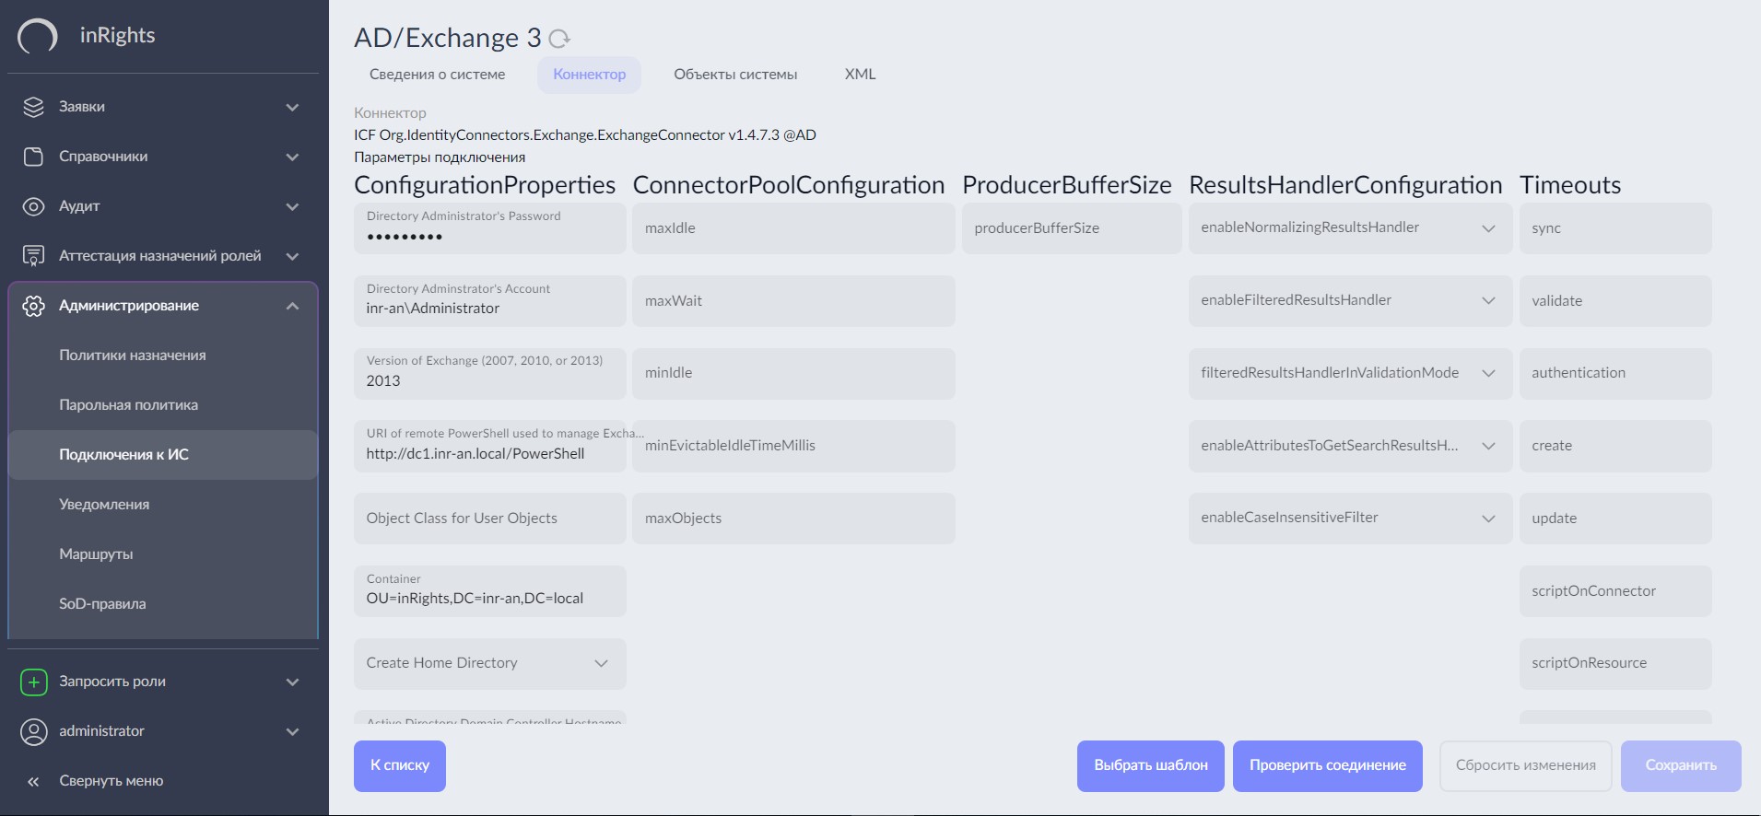
Task: Click the Аудит eye icon
Action: pyautogui.click(x=33, y=206)
